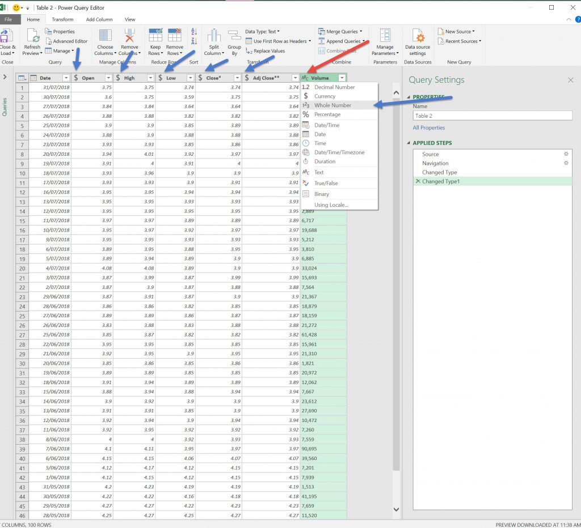Screen dimensions: 581x528
Task: Click the Refresh Preview icon
Action: click(x=32, y=36)
